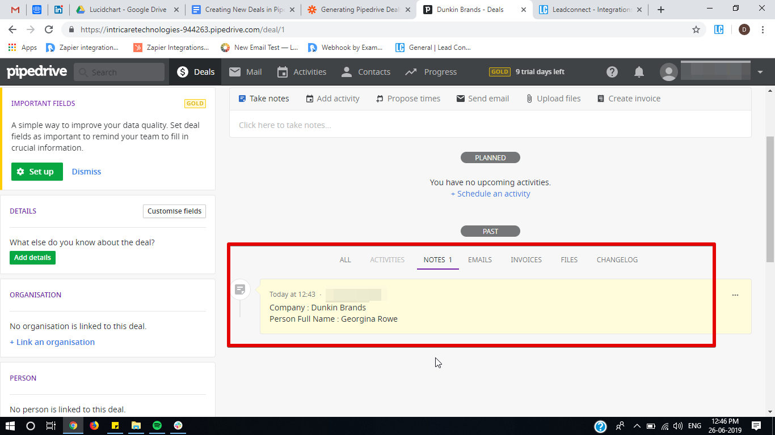Open Mail in navigation bar
Image resolution: width=775 pixels, height=435 pixels.
245,72
